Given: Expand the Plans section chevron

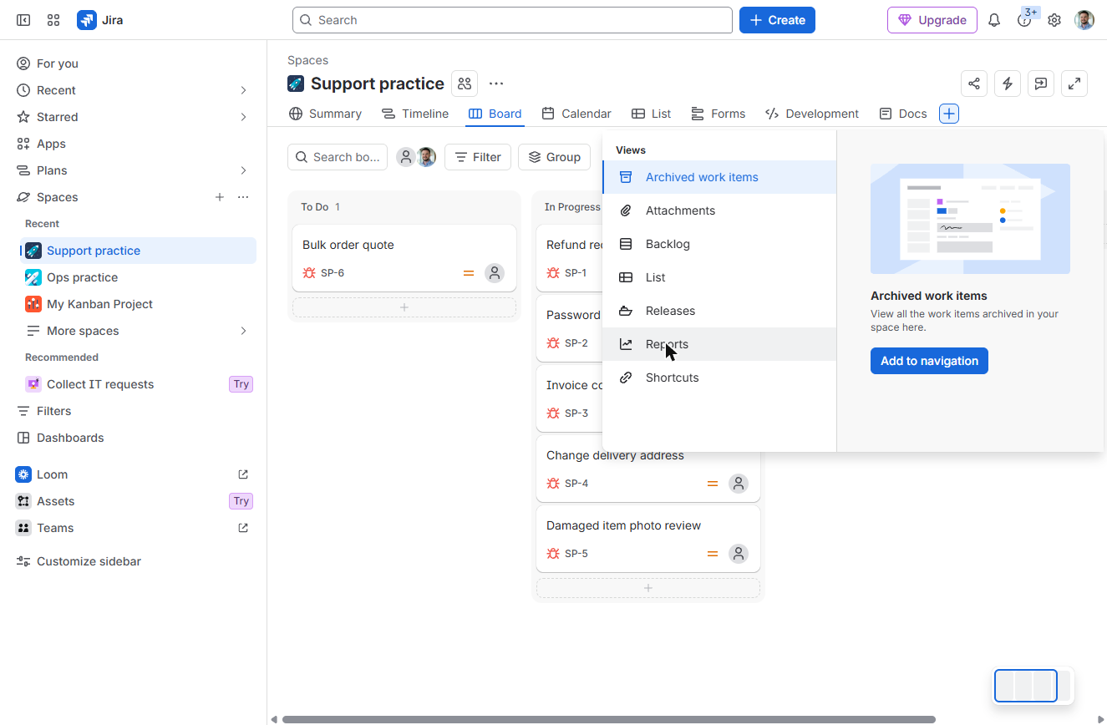Looking at the screenshot, I should point(243,170).
